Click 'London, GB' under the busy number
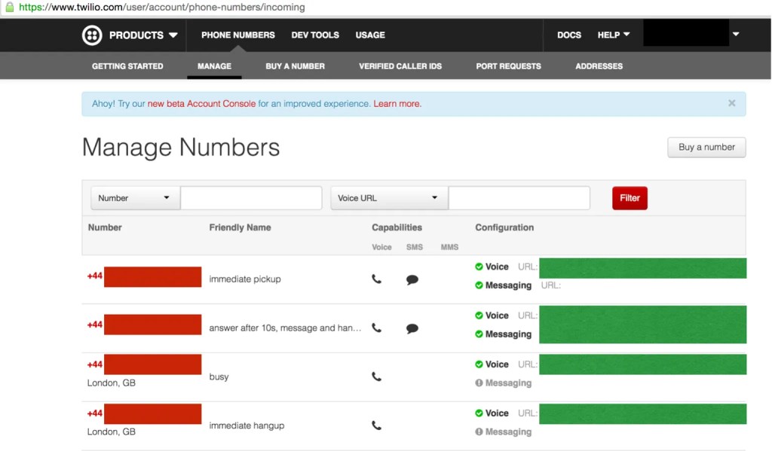772x451 pixels. 112,382
